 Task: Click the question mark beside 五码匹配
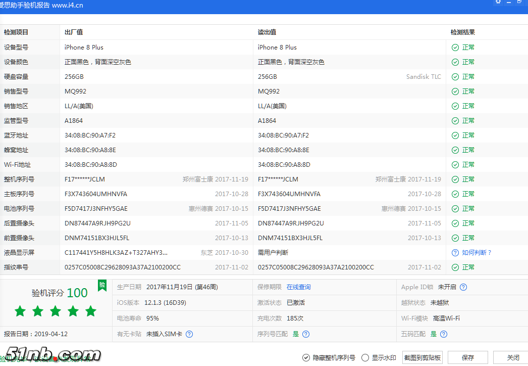click(x=443, y=334)
